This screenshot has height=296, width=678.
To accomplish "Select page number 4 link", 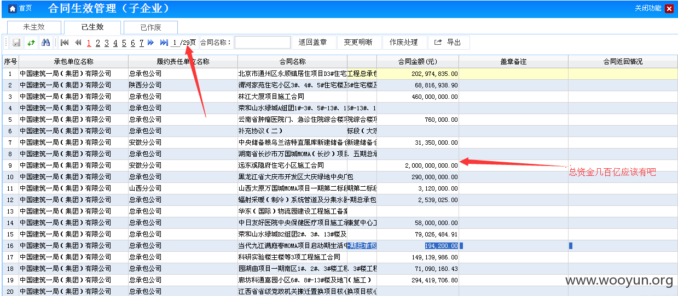I will pos(115,43).
